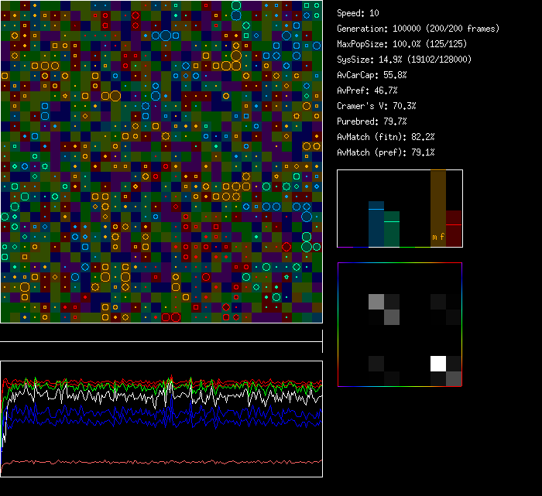This screenshot has width=542, height=496.
Task: Click the gray bottom-right corner heat map cell
Action: (454, 378)
